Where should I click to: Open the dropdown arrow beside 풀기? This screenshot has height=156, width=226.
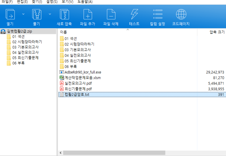(x=50, y=14)
